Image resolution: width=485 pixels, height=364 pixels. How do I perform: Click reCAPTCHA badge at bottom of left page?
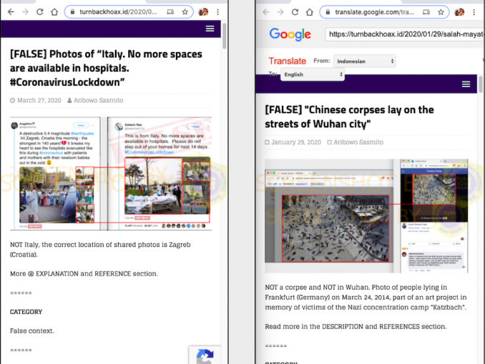205,355
